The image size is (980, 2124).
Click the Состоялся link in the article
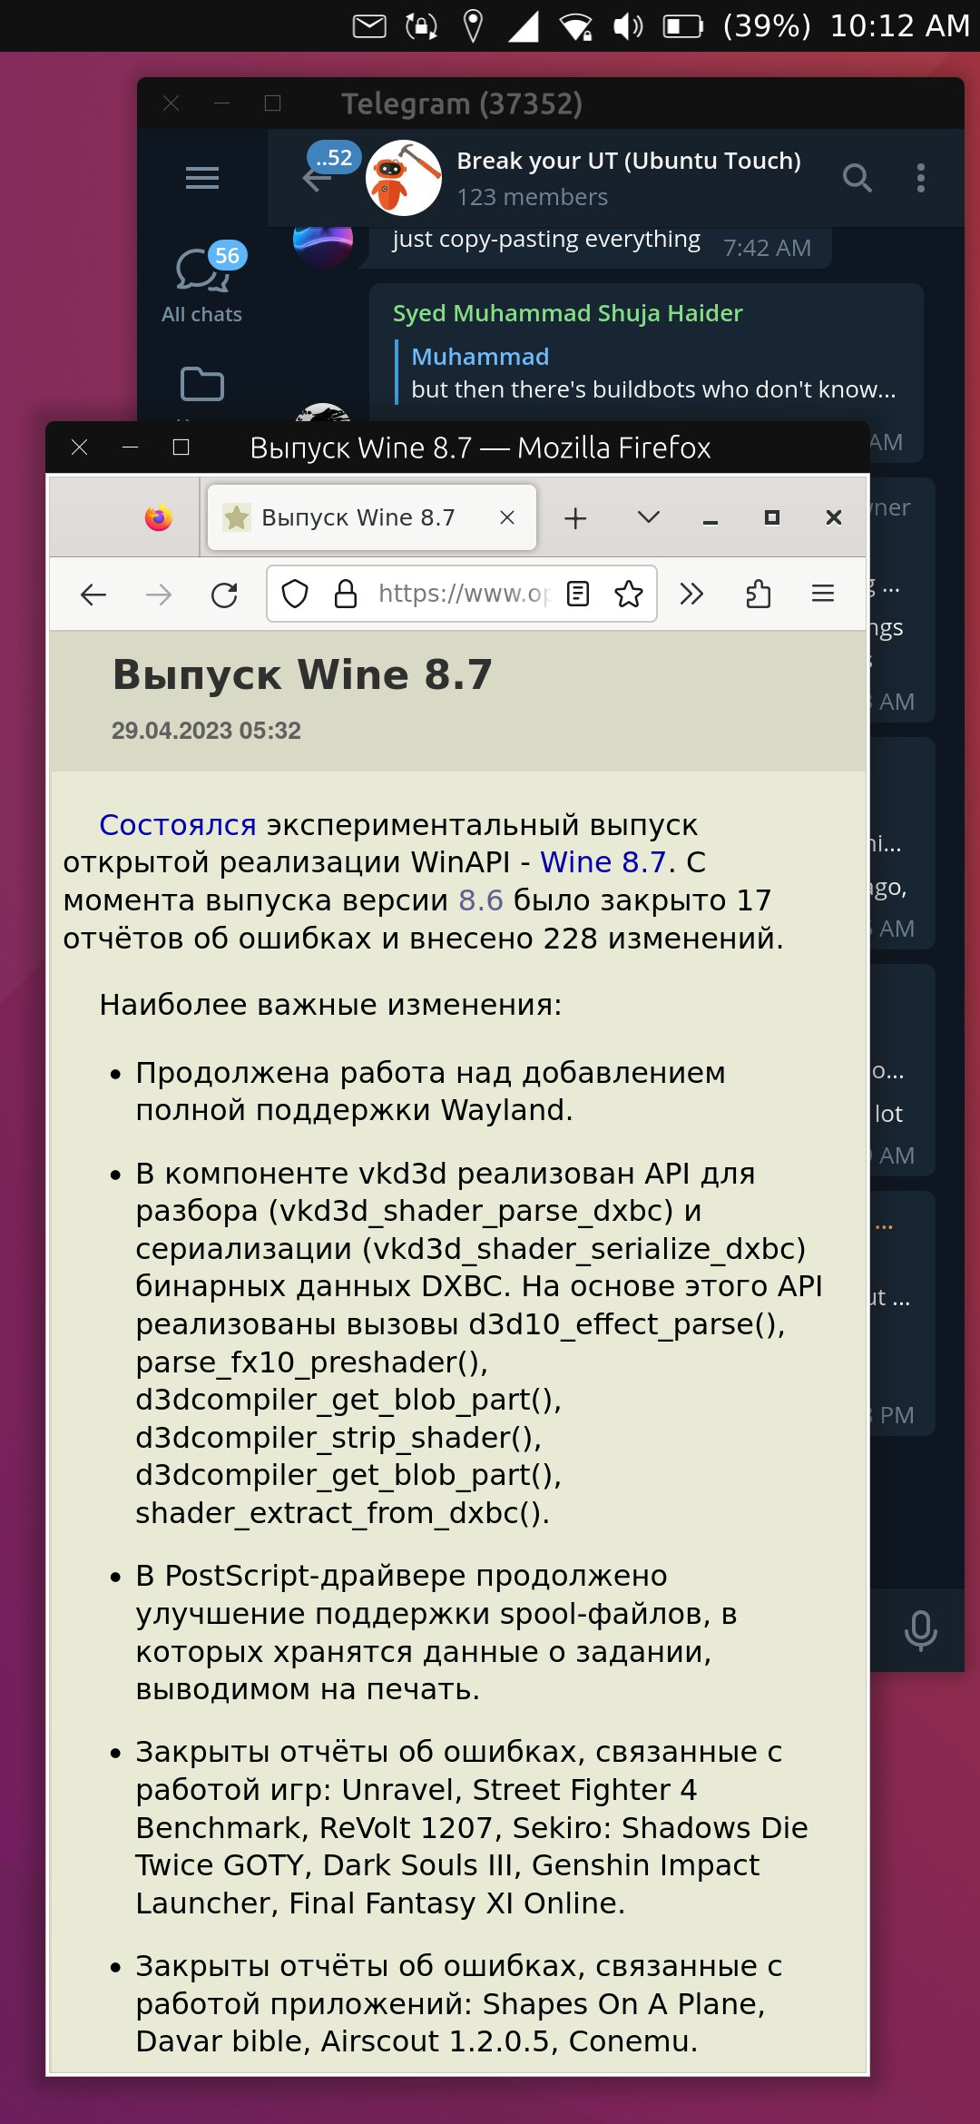point(178,825)
